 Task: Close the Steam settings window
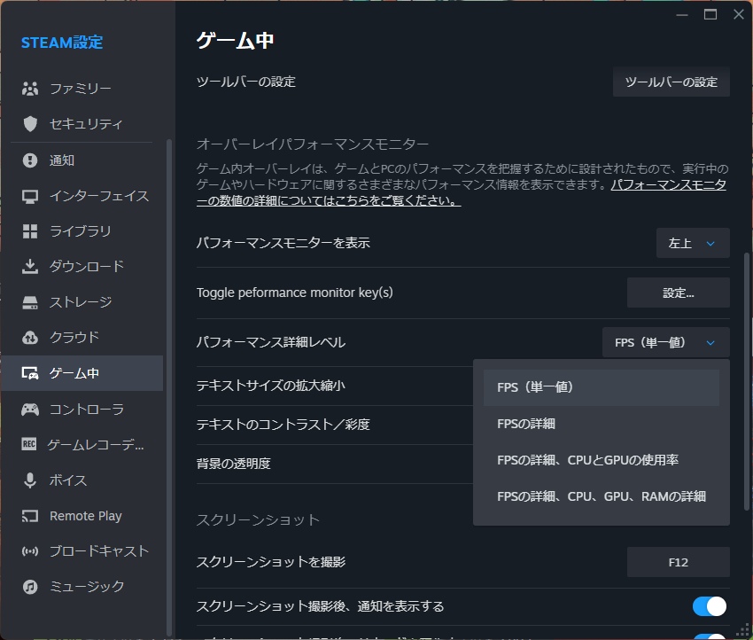(x=739, y=14)
